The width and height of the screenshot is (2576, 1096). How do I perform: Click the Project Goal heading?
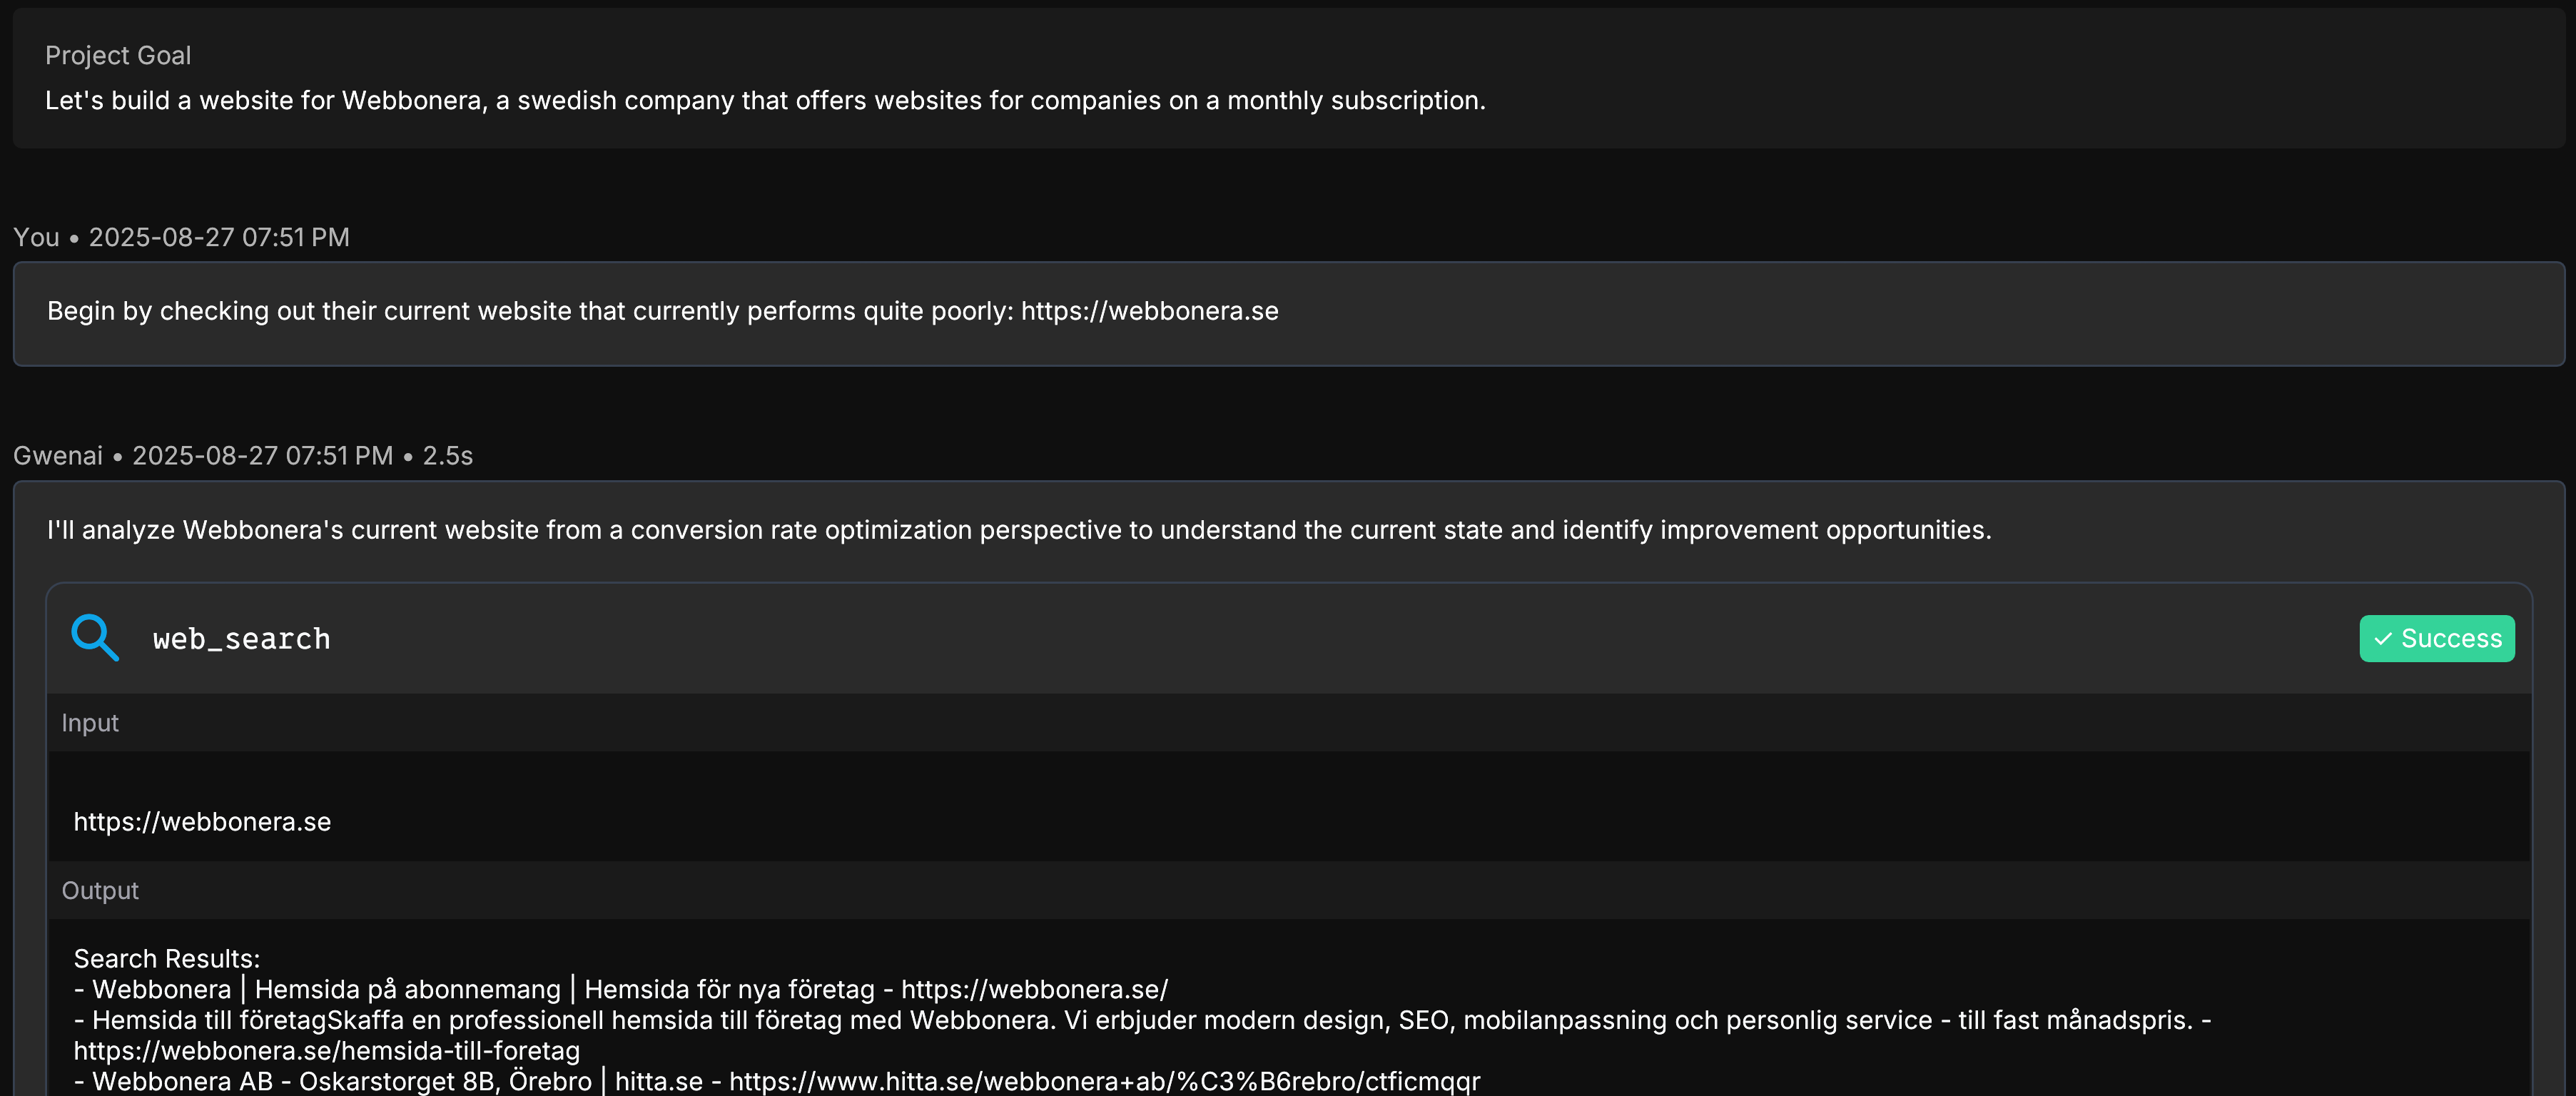pos(118,56)
